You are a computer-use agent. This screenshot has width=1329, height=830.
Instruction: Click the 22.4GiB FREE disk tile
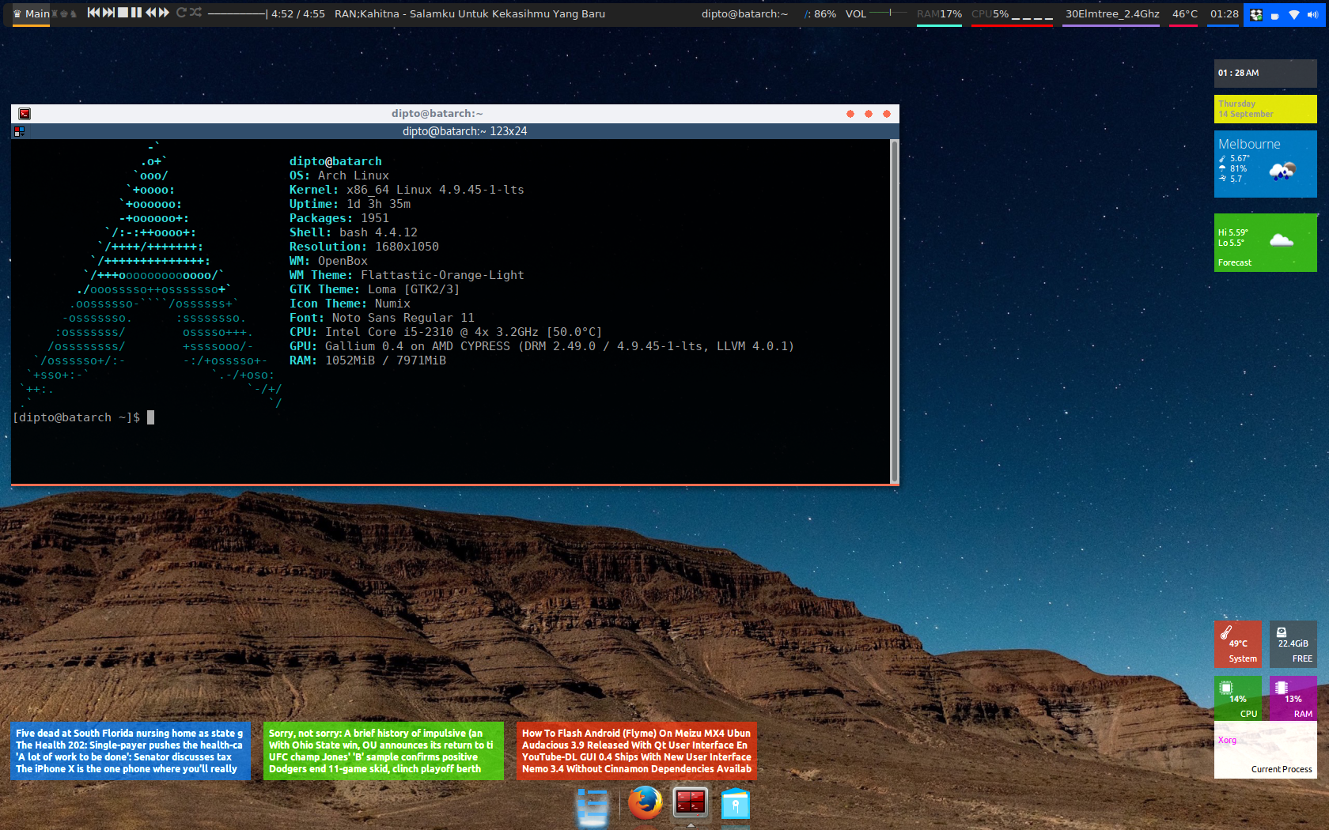click(x=1293, y=644)
